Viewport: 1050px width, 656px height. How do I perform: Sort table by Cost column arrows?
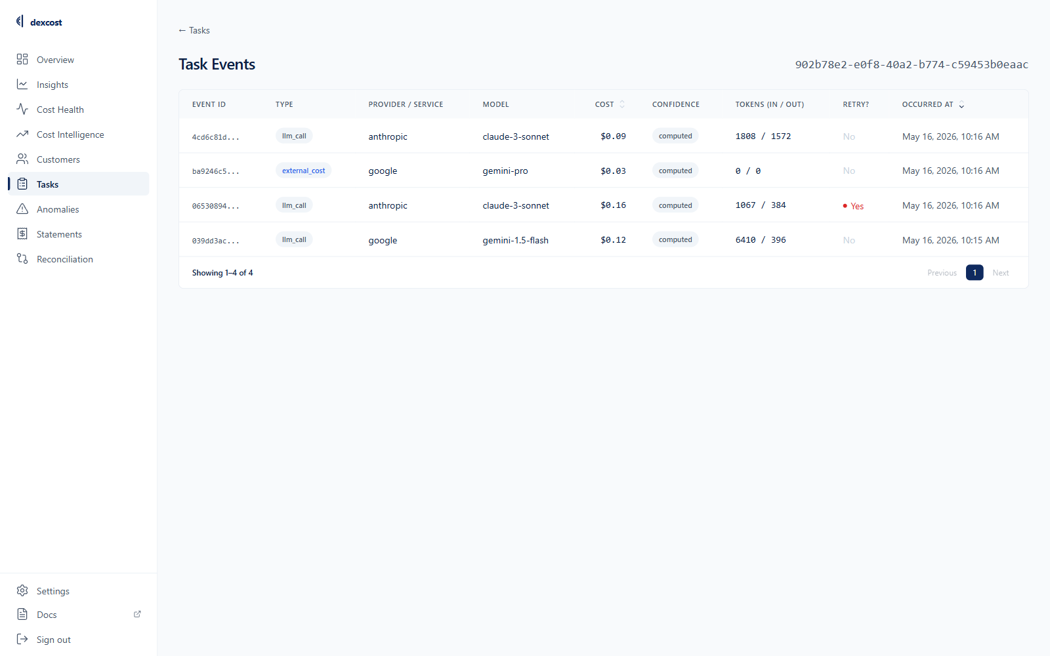[x=622, y=104]
